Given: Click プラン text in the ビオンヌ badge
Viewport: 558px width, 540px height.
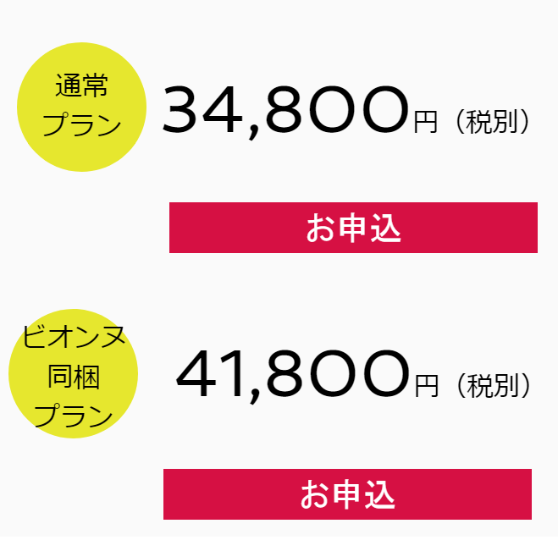Looking at the screenshot, I should (x=74, y=415).
